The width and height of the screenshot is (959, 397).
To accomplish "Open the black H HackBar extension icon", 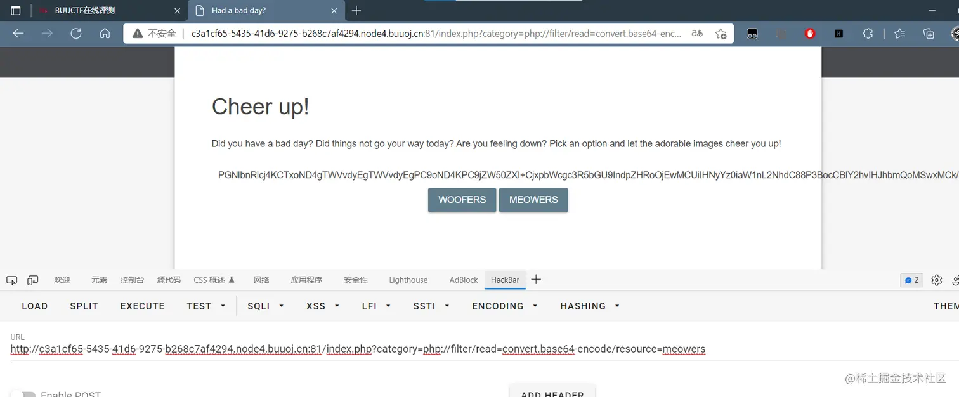I will tap(839, 34).
